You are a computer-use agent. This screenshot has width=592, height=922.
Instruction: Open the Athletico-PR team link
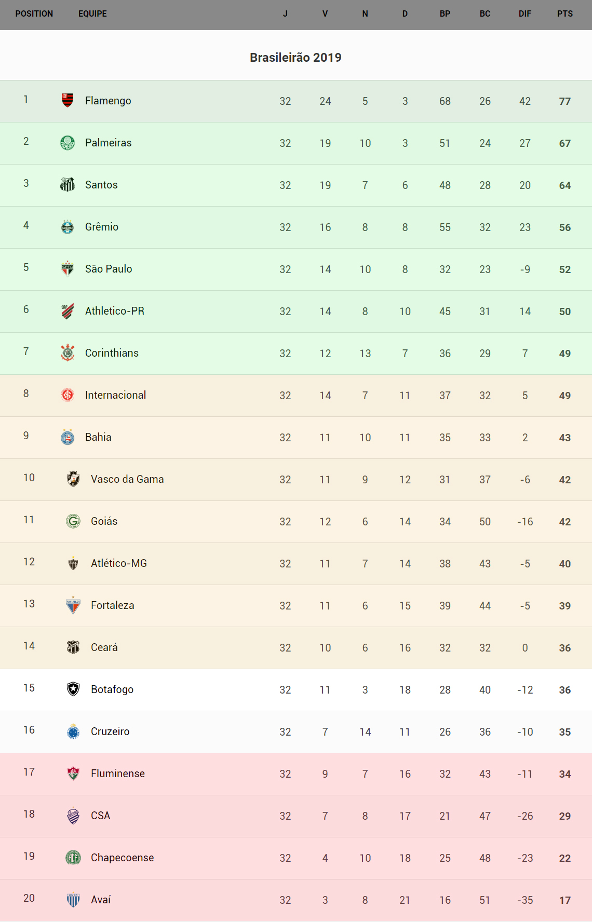[115, 311]
